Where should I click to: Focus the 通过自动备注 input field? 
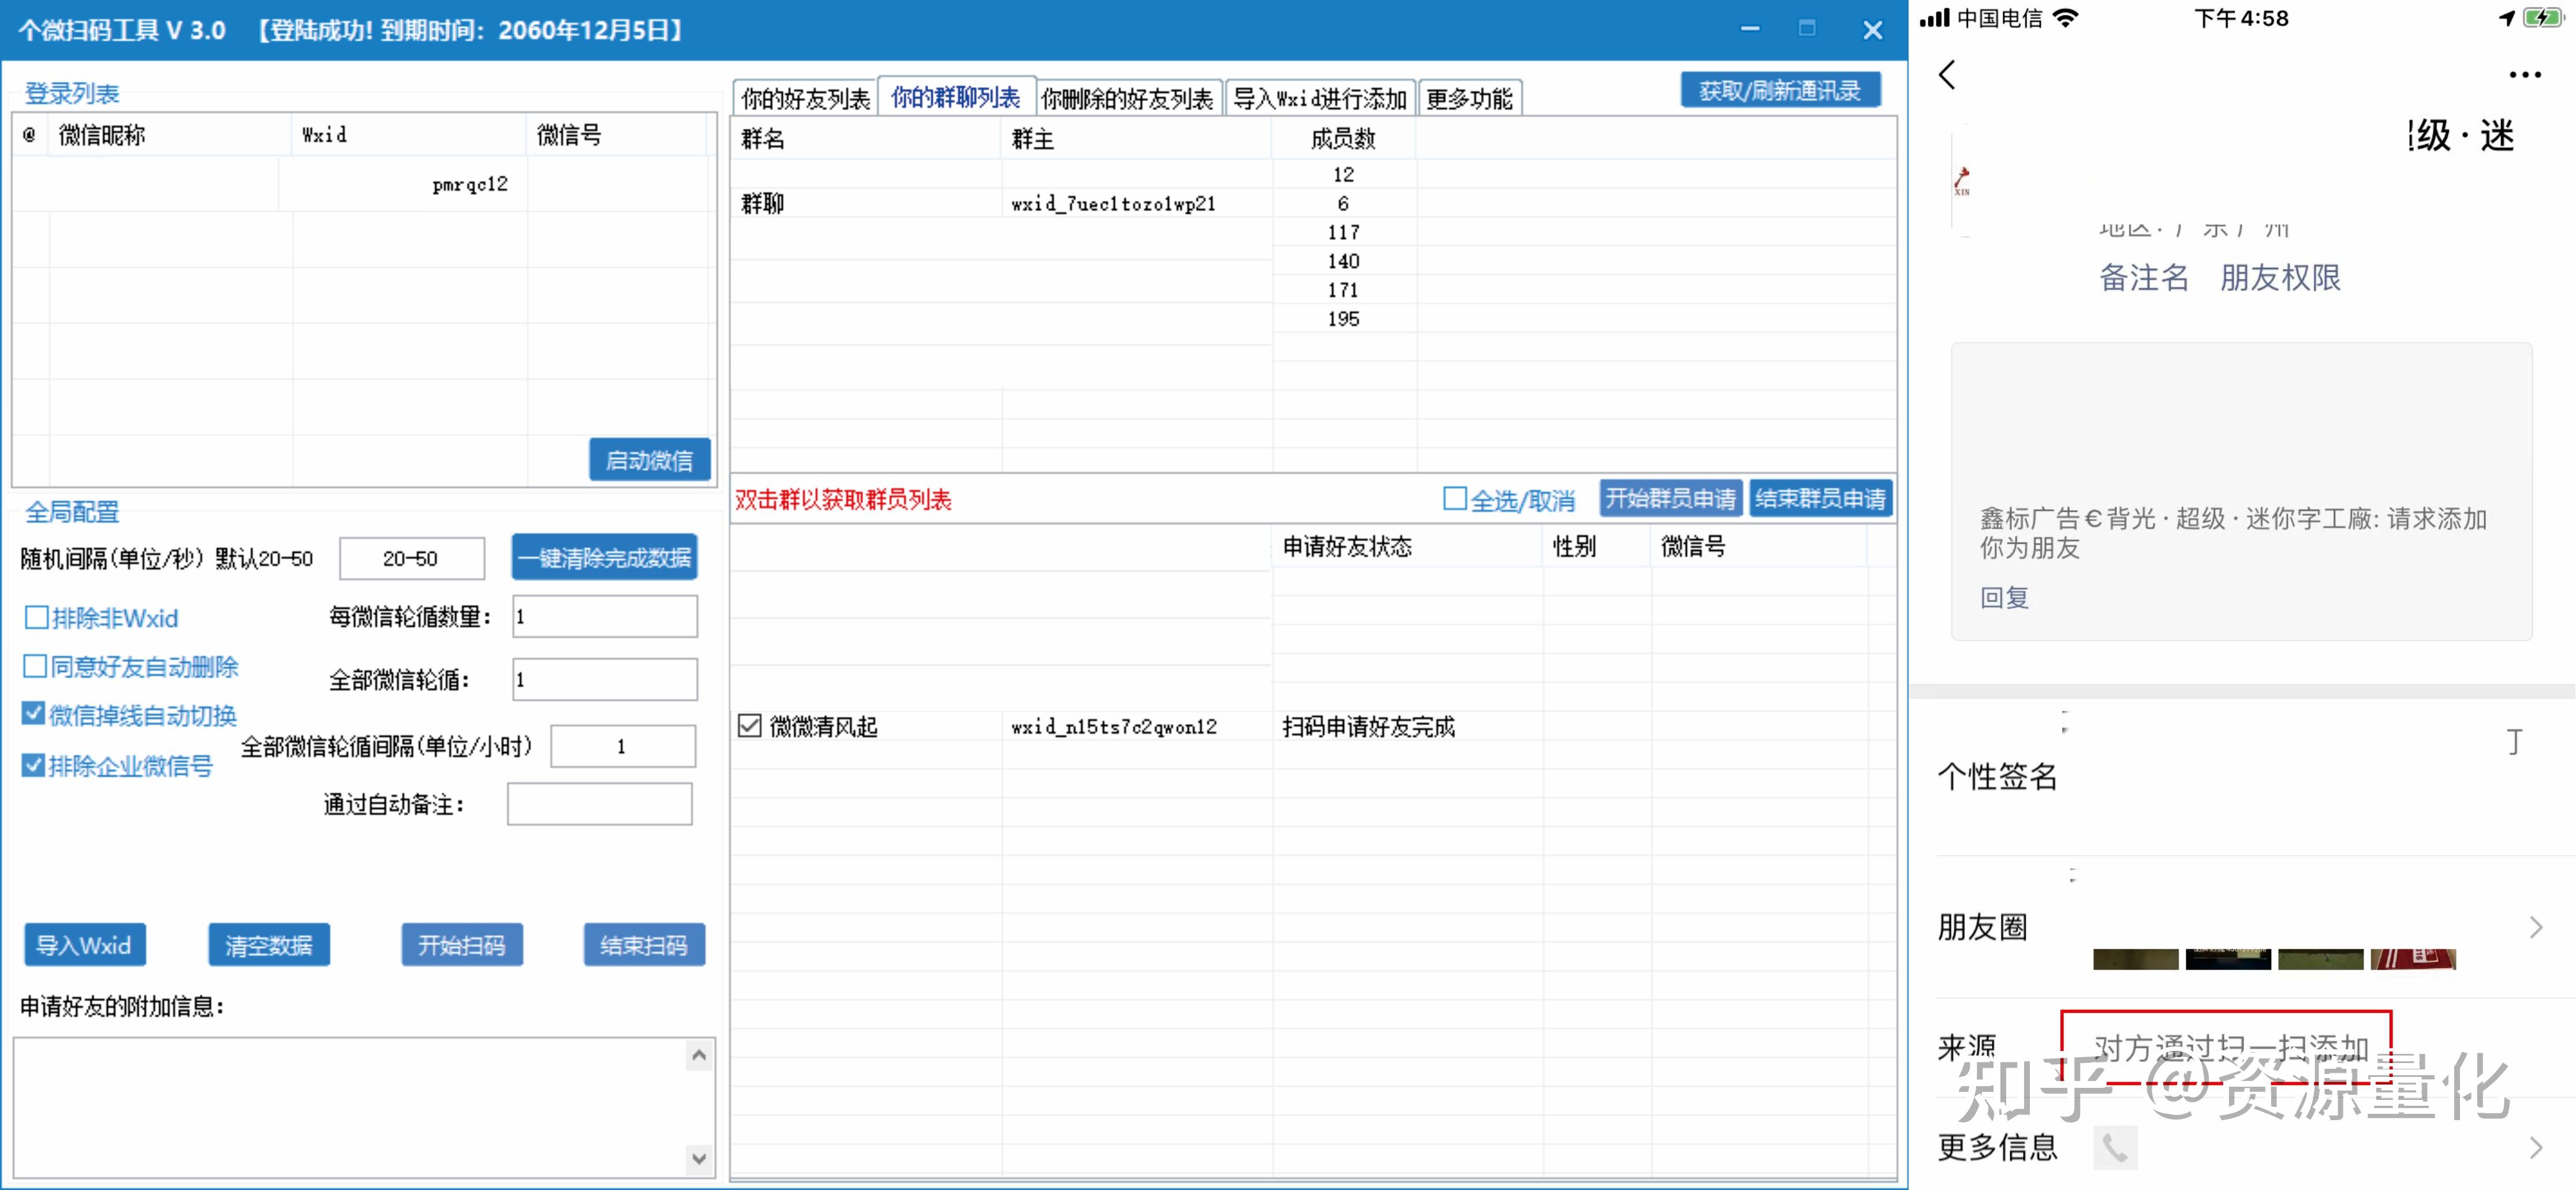(x=600, y=804)
